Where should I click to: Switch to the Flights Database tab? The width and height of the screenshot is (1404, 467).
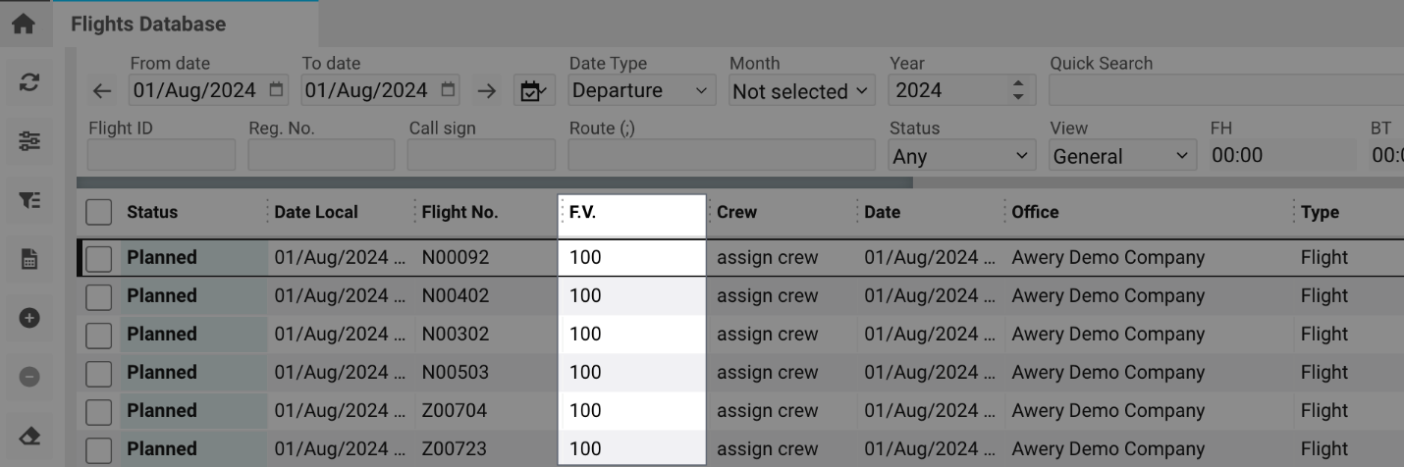[148, 25]
